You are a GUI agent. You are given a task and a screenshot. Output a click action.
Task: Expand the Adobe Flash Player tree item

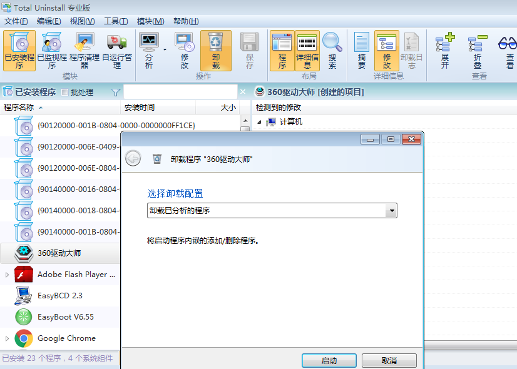[x=8, y=275]
